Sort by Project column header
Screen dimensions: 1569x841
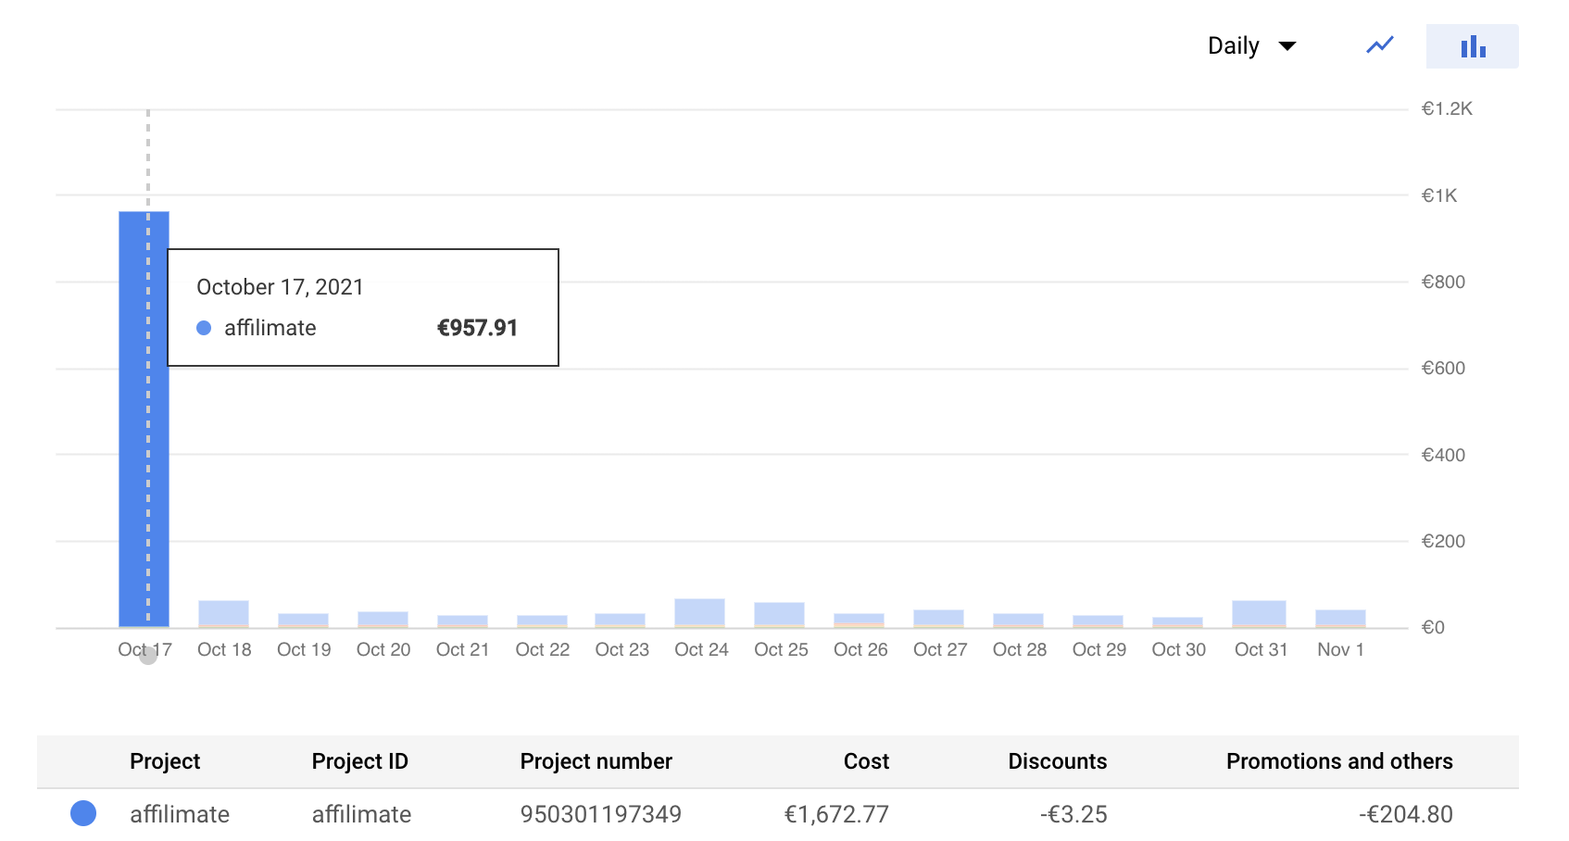165,761
